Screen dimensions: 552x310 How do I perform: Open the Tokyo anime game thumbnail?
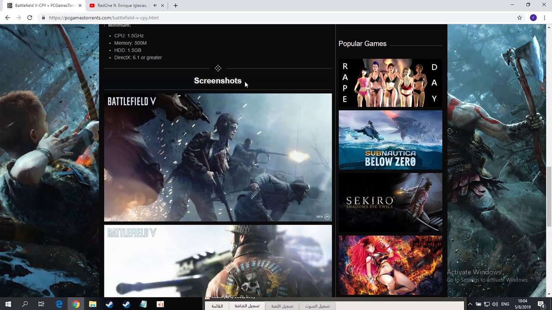pos(390,265)
